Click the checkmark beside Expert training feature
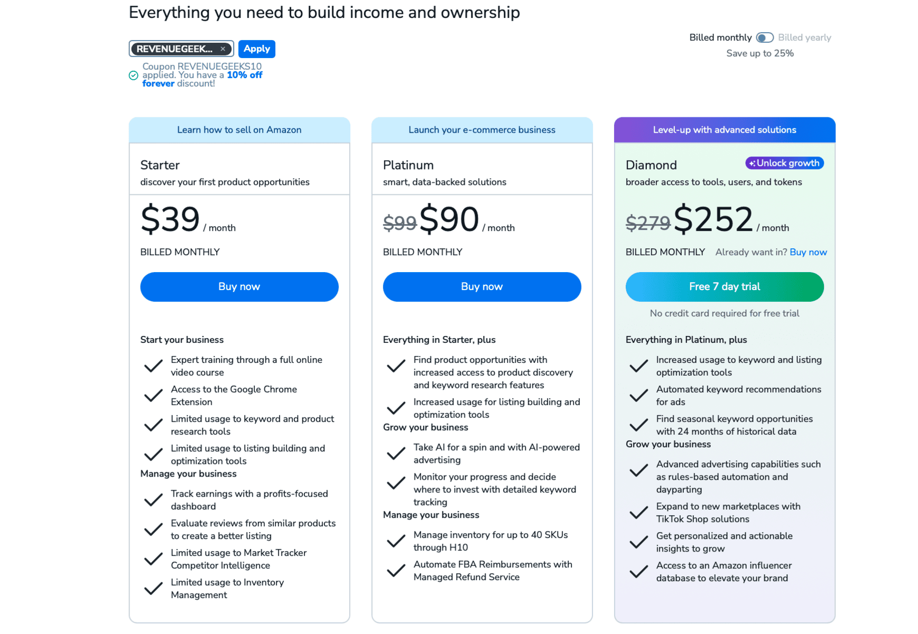Screen dimensions: 918x634 [x=153, y=366]
